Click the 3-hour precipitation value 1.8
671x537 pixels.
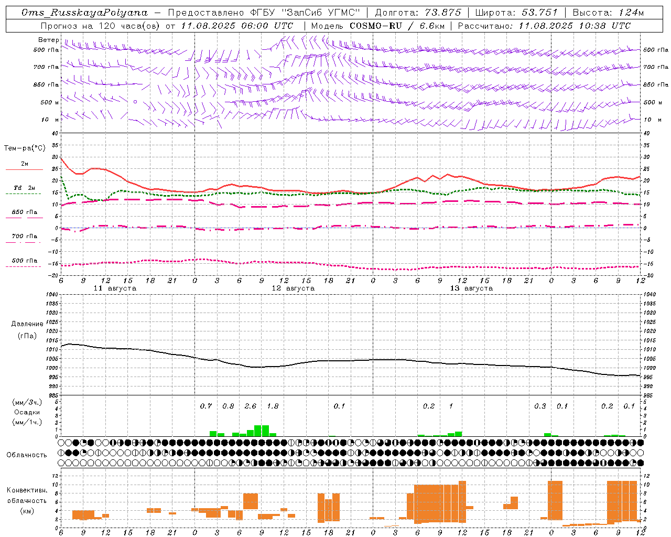(273, 406)
